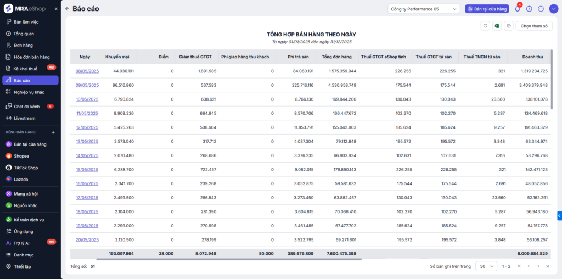
Task: Change records per page dropdown from 50
Action: coord(486,266)
